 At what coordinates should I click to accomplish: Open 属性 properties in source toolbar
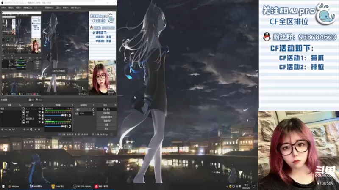tap(31, 100)
